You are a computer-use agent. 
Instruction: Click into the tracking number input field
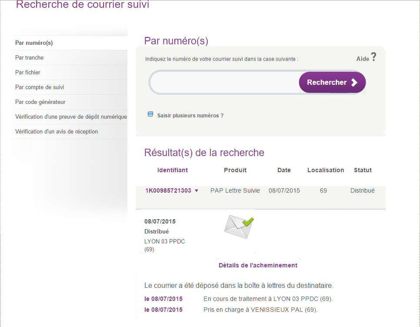[224, 82]
